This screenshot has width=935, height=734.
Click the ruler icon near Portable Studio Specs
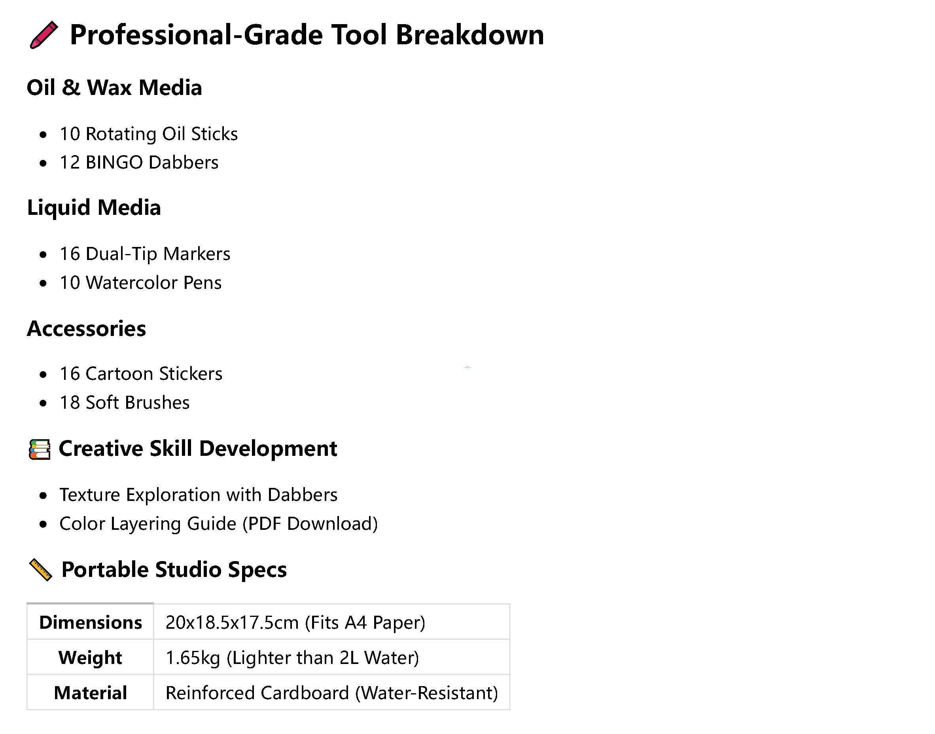(x=40, y=570)
